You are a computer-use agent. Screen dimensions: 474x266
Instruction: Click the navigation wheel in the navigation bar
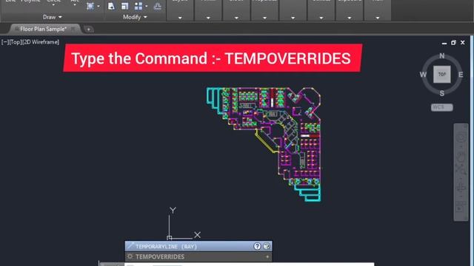pos(461,137)
